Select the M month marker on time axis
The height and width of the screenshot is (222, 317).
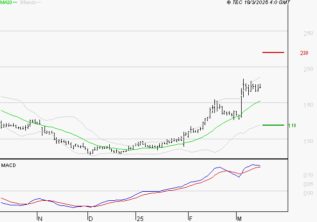click(x=239, y=218)
